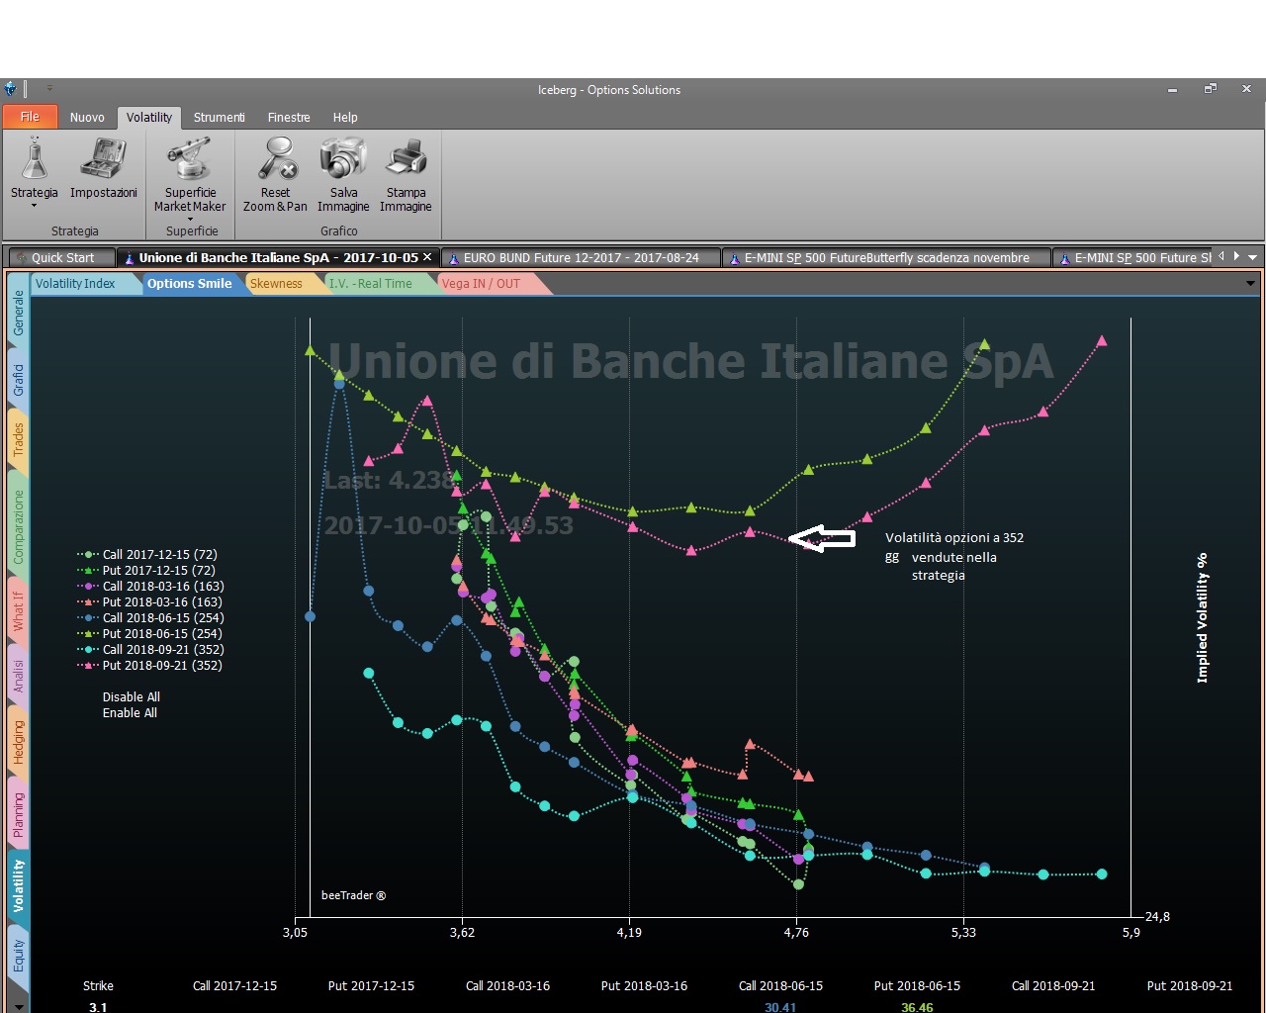Image resolution: width=1266 pixels, height=1013 pixels.
Task: Open the Strumenti ribbon menu
Action: (x=219, y=117)
